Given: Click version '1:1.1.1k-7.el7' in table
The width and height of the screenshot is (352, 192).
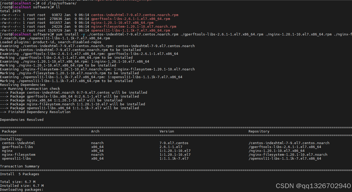Looking at the screenshot, I should (x=174, y=158).
